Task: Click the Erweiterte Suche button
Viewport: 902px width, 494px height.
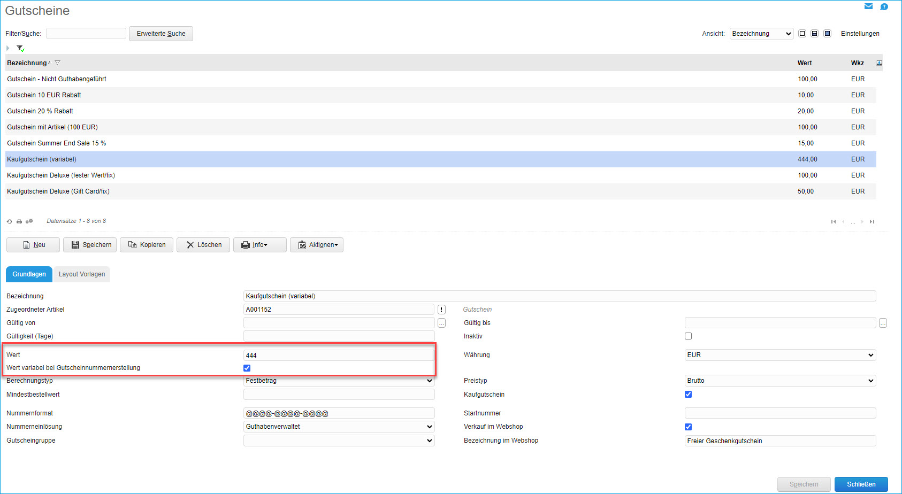Action: (x=161, y=34)
